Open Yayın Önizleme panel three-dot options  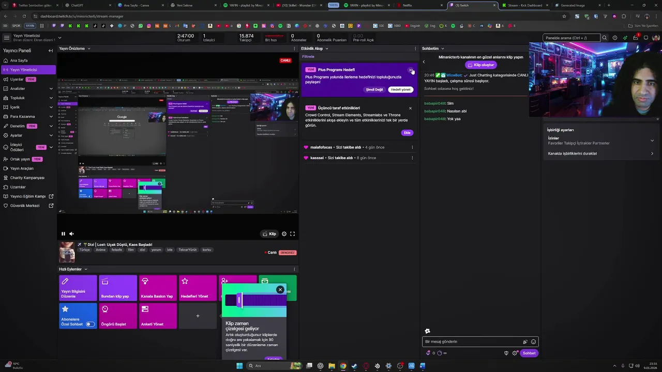point(295,49)
